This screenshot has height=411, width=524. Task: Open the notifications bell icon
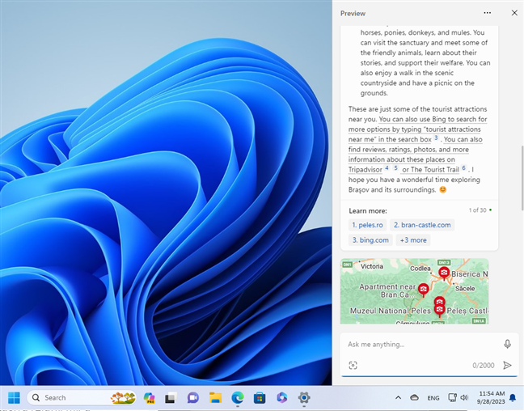coord(513,397)
